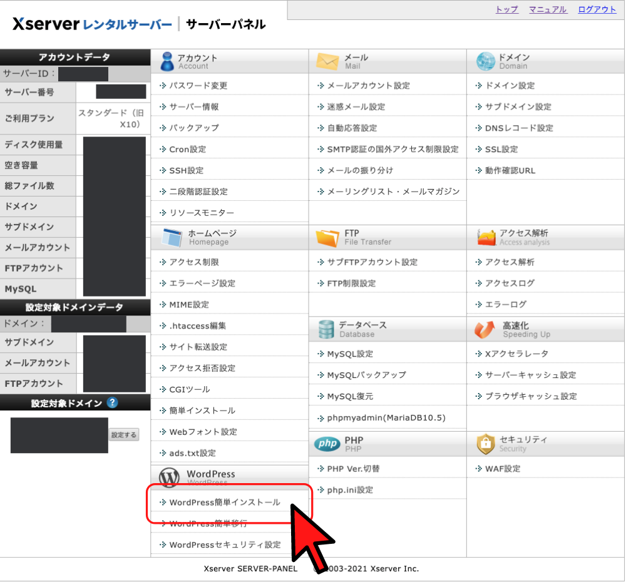Viewport: 626px width, 582px height.
Task: Open WordPressセキュリティ設定
Action: 225,545
